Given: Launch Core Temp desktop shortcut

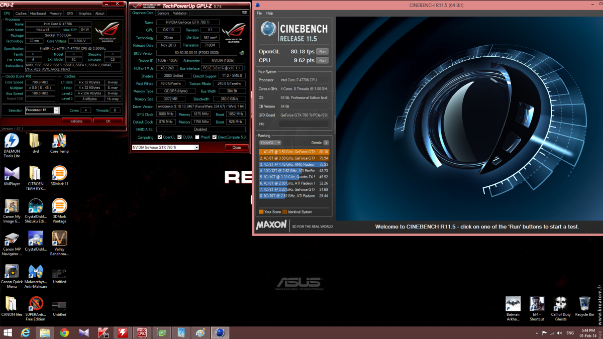Looking at the screenshot, I should click(x=59, y=144).
